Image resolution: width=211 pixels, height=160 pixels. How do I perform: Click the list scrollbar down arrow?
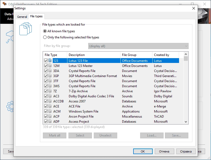(186, 122)
